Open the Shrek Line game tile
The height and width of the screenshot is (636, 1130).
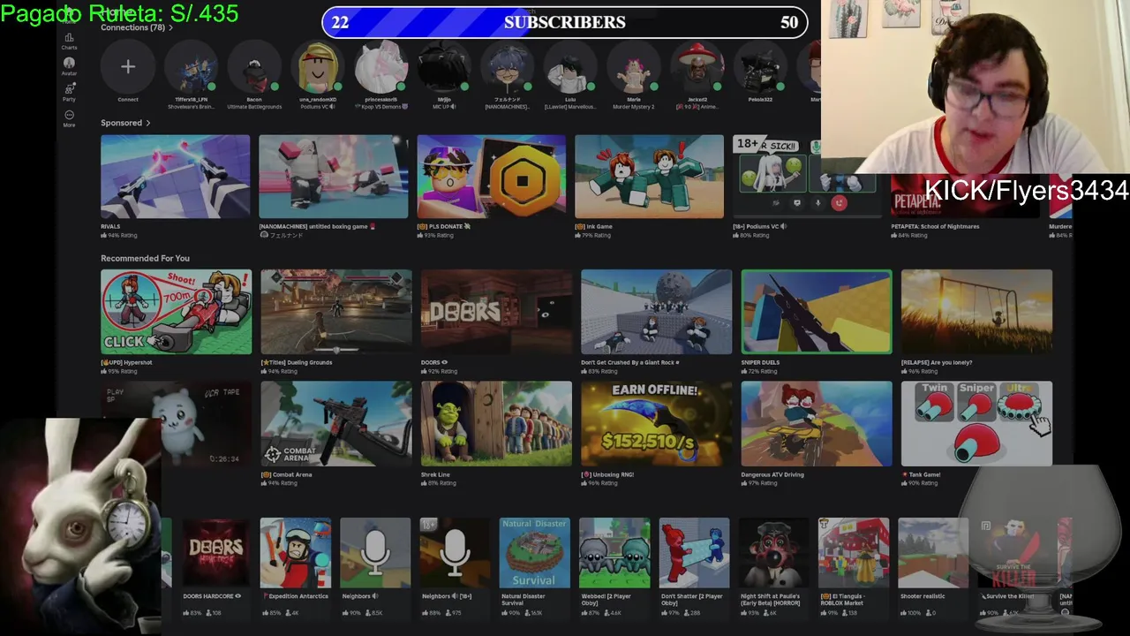(x=496, y=424)
